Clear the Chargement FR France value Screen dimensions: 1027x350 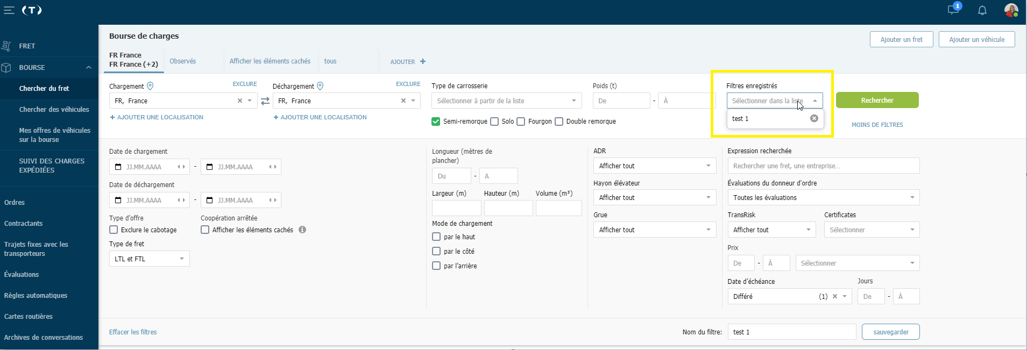[240, 101]
